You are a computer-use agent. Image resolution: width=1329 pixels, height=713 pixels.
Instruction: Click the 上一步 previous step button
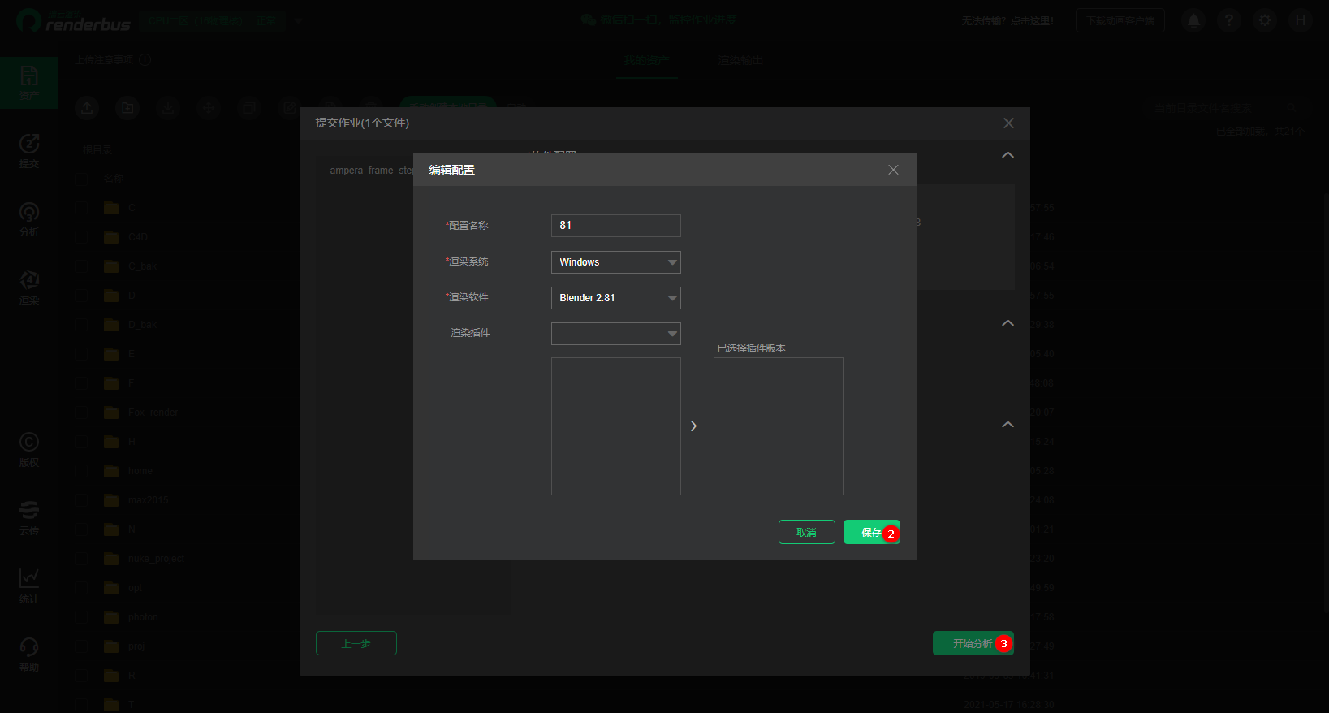(356, 643)
